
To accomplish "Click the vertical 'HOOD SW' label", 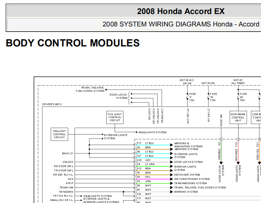I will coord(221,120).
